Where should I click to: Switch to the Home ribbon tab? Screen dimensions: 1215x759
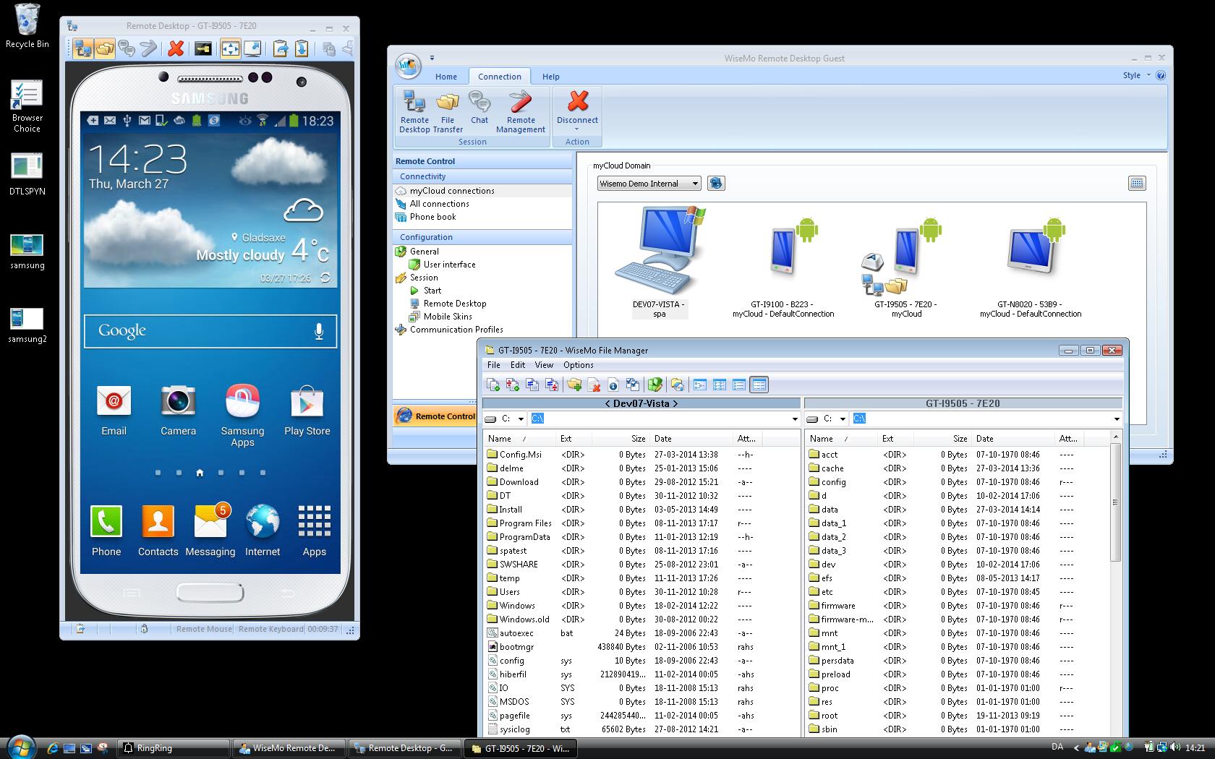point(445,76)
